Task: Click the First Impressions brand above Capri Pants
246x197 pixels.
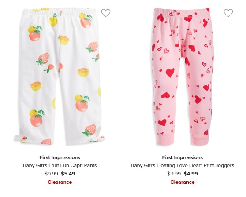Action: tap(60, 157)
